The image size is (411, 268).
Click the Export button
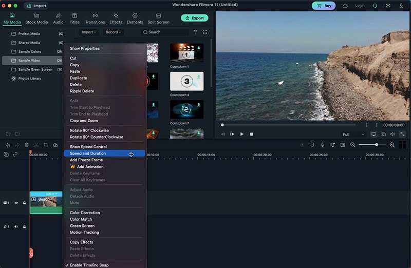[194, 18]
